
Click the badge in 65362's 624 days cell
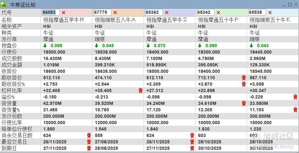[x=192, y=135]
